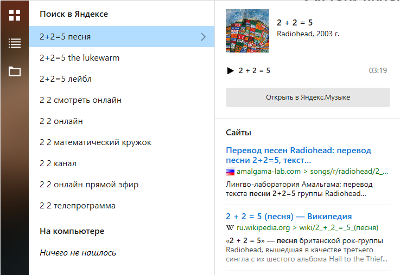Pick suggestion 2 2 онлайн
400x275 pixels.
(61, 121)
